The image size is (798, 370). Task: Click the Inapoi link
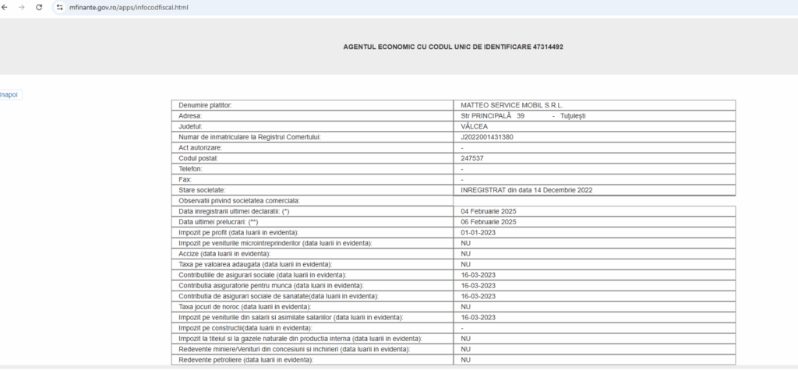click(x=9, y=95)
